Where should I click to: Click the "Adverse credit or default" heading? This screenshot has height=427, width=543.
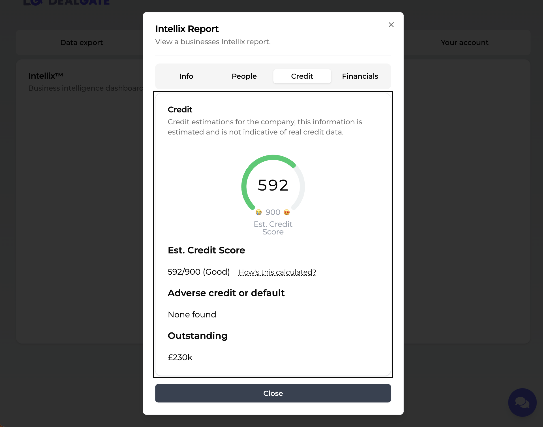coord(226,293)
